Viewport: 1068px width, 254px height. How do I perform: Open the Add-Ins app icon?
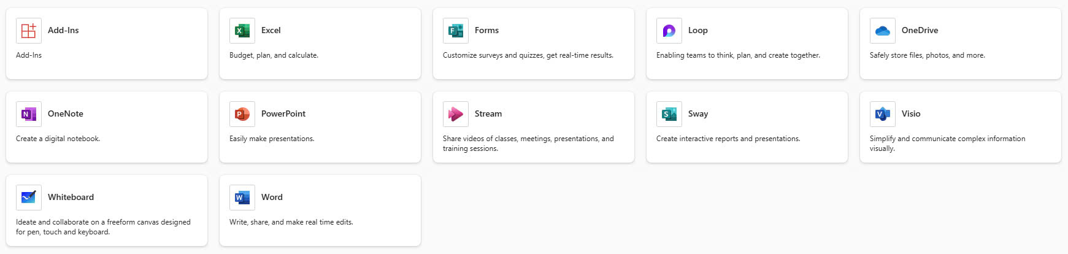pyautogui.click(x=29, y=31)
